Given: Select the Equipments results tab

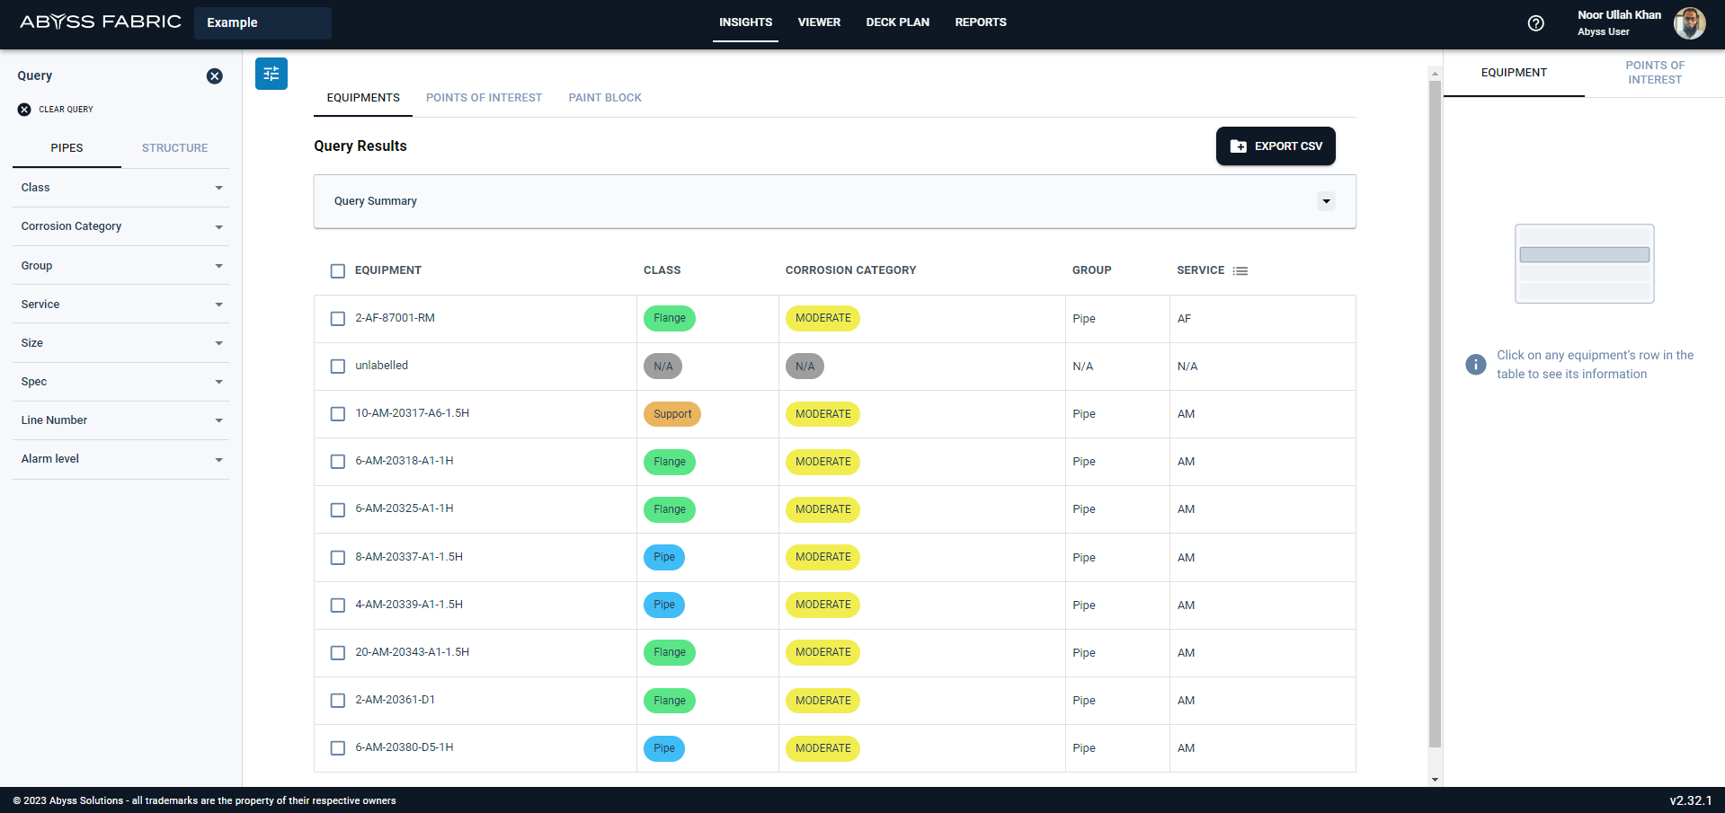Looking at the screenshot, I should [x=363, y=98].
